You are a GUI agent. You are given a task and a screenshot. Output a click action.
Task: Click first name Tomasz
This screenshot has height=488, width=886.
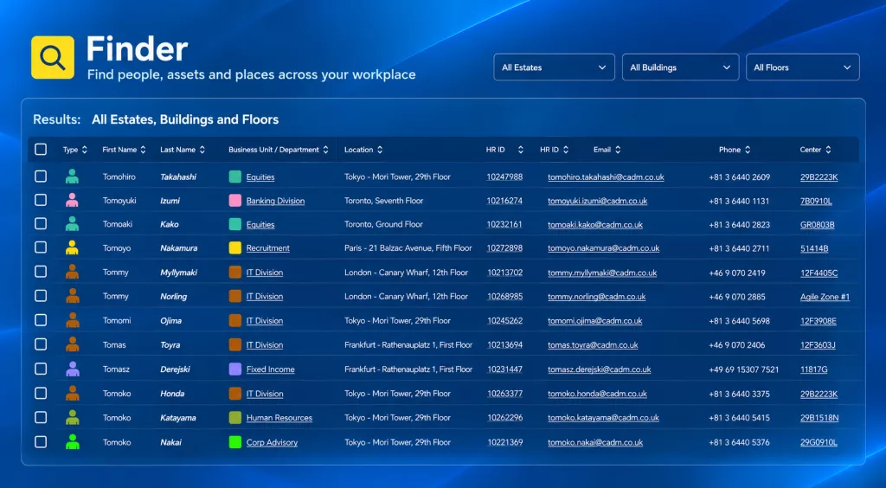[116, 369]
